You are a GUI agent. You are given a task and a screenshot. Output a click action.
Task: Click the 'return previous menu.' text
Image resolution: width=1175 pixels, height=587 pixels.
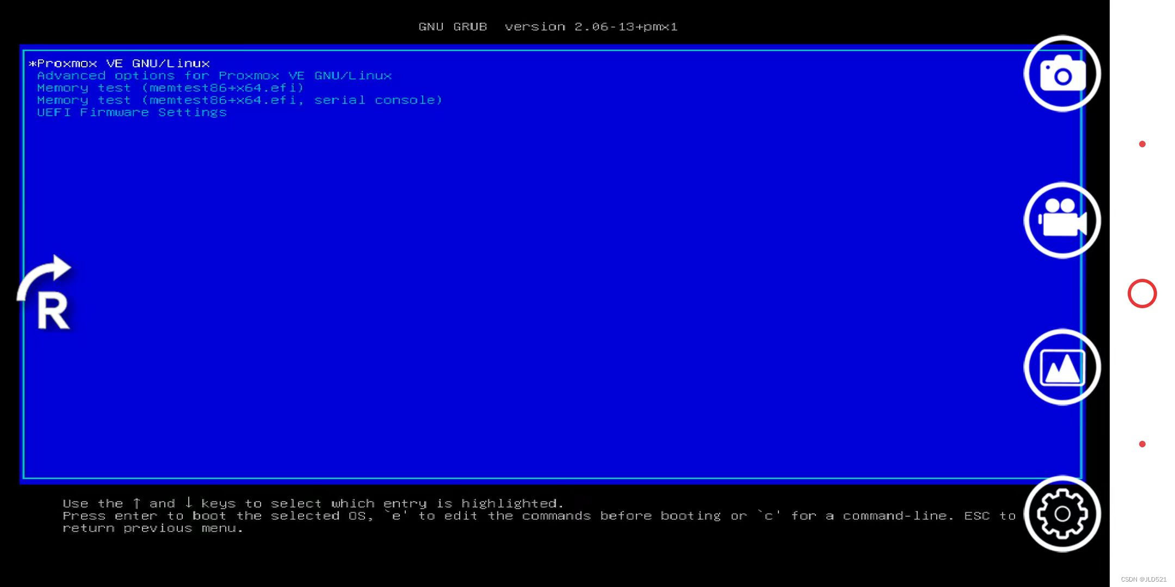(x=153, y=528)
